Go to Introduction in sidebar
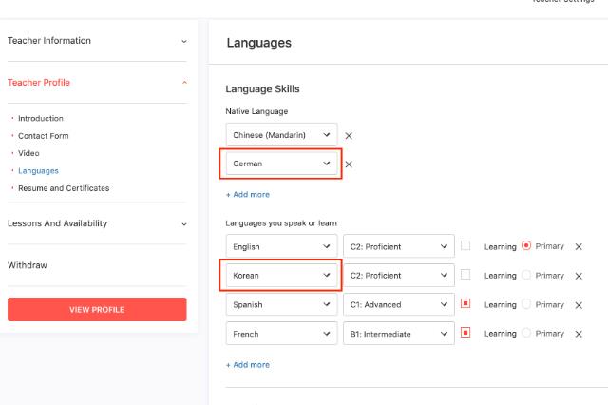Image resolution: width=608 pixels, height=405 pixels. click(40, 118)
